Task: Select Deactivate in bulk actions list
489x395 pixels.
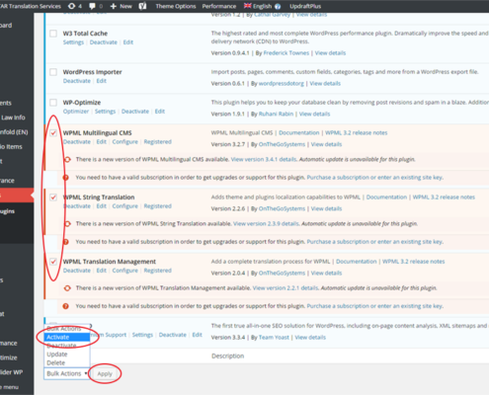Action: [x=67, y=346]
